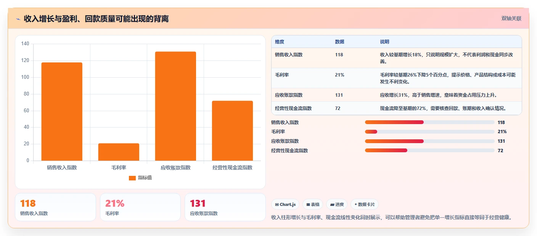The height and width of the screenshot is (236, 537).
Task: Open the 131 应收账款指数 data card
Action: pos(225,207)
